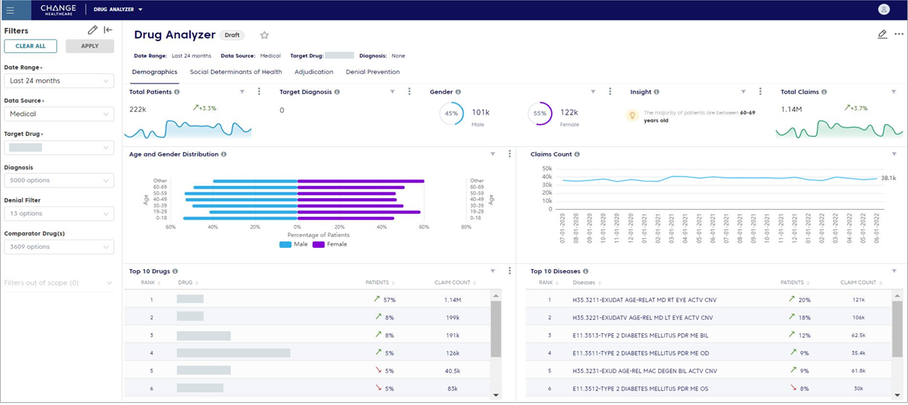Viewport: 908px width, 405px height.
Task: Open the dashboard more options ellipsis
Action: point(898,34)
